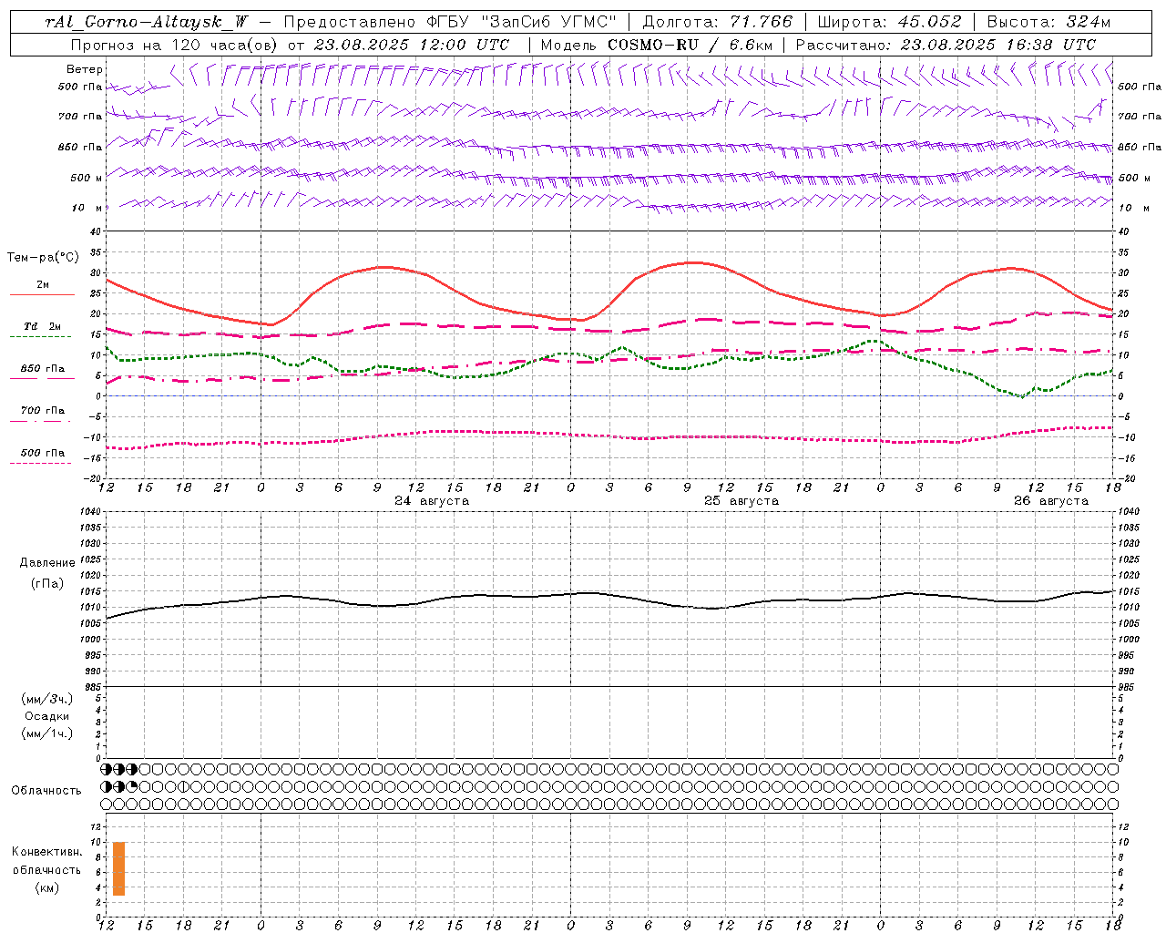Click the Облачность panel label
The height and width of the screenshot is (933, 1166).
[46, 791]
